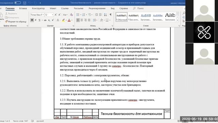Open text effects and typography icon
This screenshot has height=123, width=218.
(x=58, y=20)
